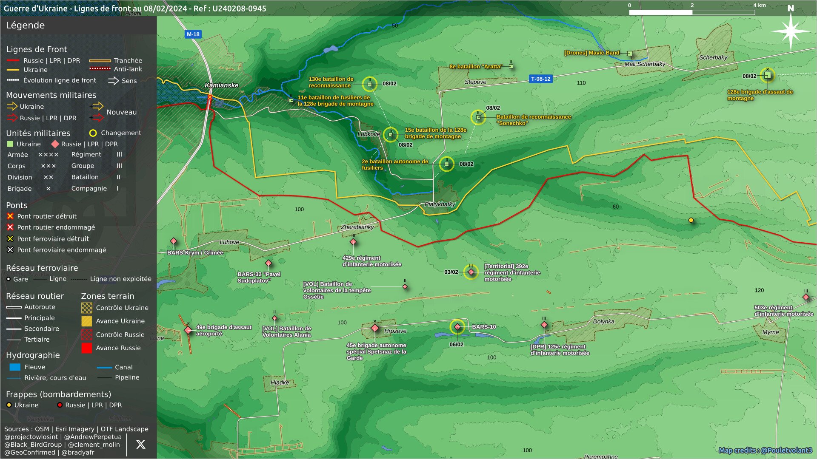Screen dimensions: 817x459
Task: Click the @AndrewPerpetua source handle
Action: pyautogui.click(x=93, y=437)
